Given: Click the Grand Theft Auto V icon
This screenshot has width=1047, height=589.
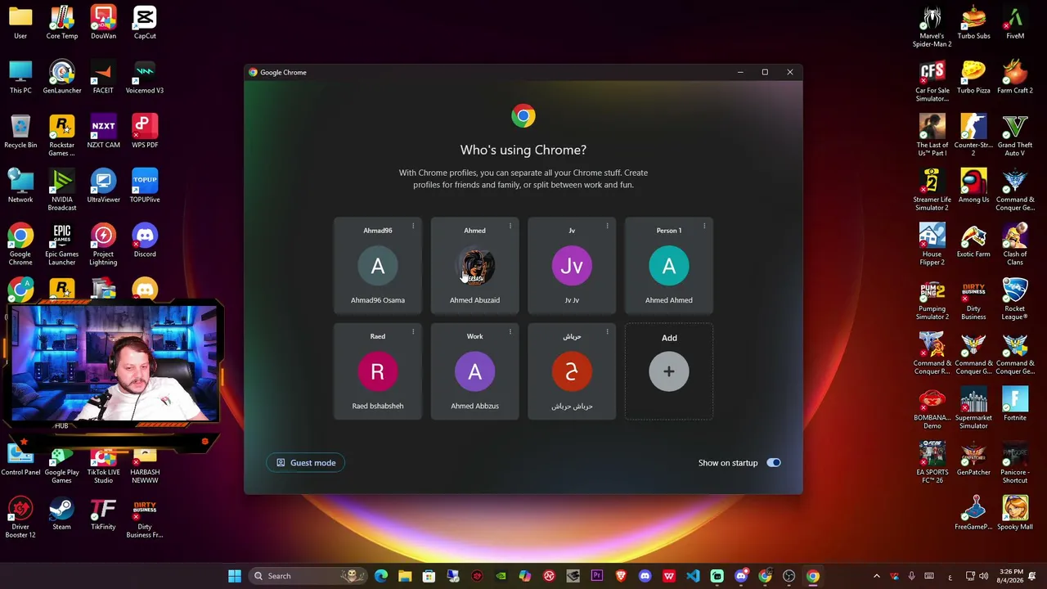Looking at the screenshot, I should (x=1015, y=137).
